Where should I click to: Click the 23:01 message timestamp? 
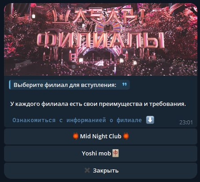186,123
